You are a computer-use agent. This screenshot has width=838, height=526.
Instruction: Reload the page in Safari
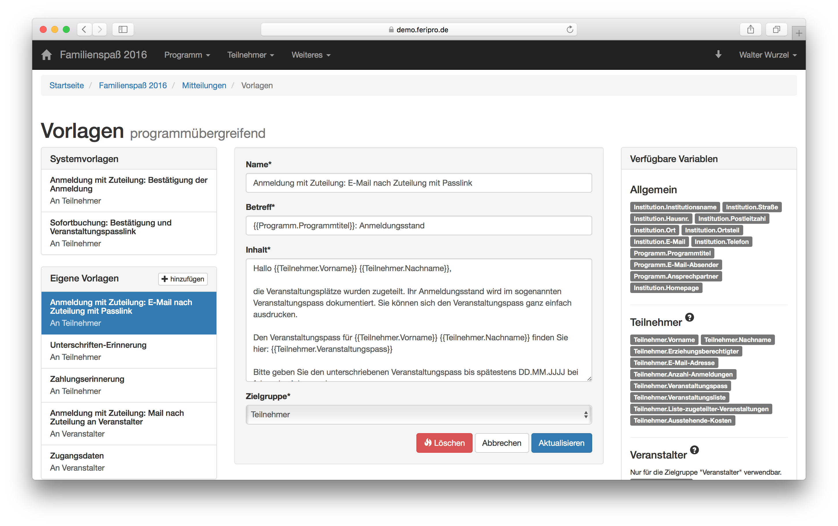[570, 30]
